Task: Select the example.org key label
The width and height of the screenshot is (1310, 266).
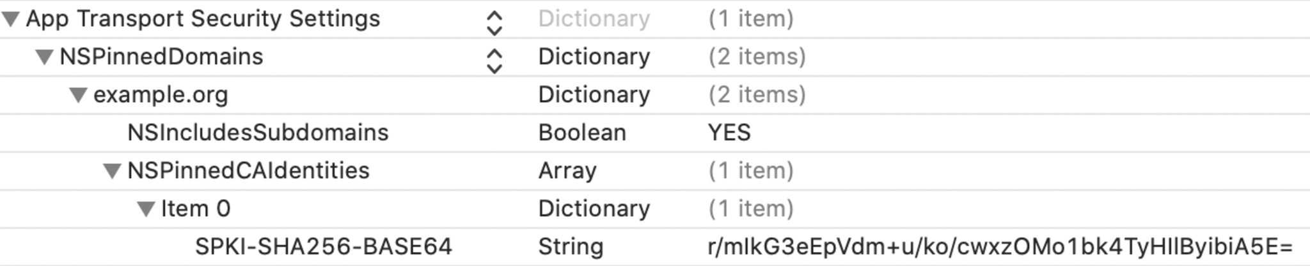Action: point(161,95)
